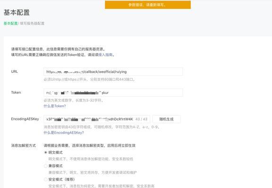Click the 随机生成 button
The image size is (272, 188).
(166, 119)
